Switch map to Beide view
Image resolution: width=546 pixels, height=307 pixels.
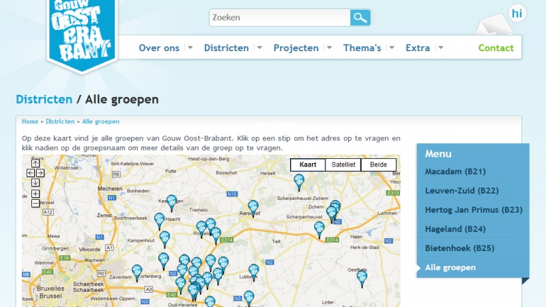click(x=379, y=164)
